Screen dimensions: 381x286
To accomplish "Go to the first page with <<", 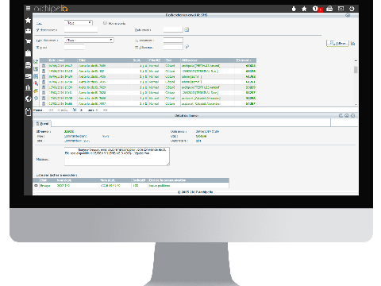I will point(51,110).
